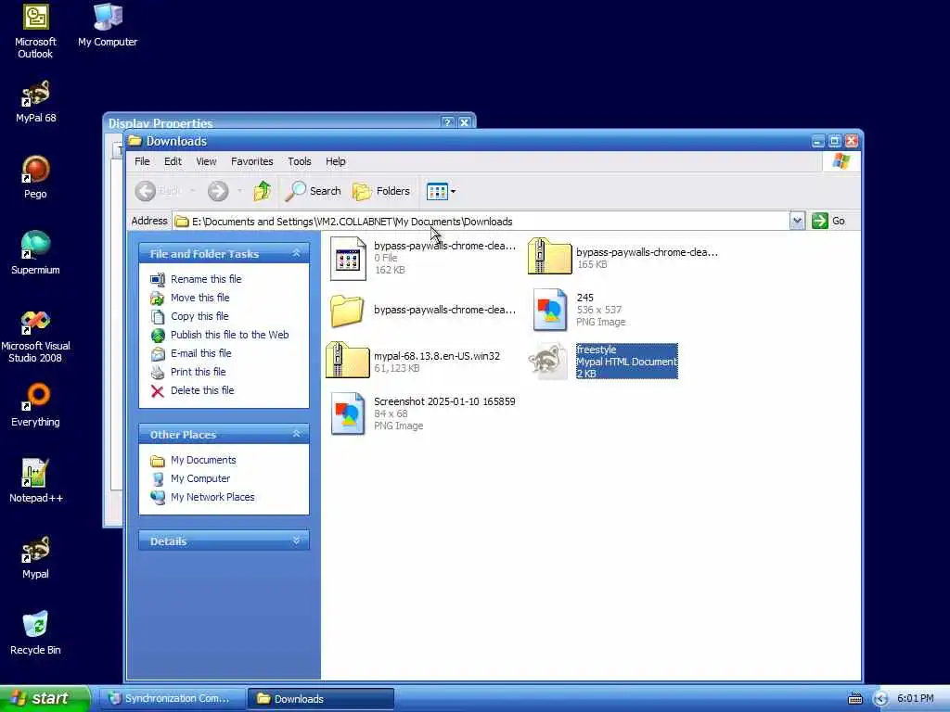Open dropdown arrow next to Back button
The width and height of the screenshot is (950, 712).
(192, 191)
